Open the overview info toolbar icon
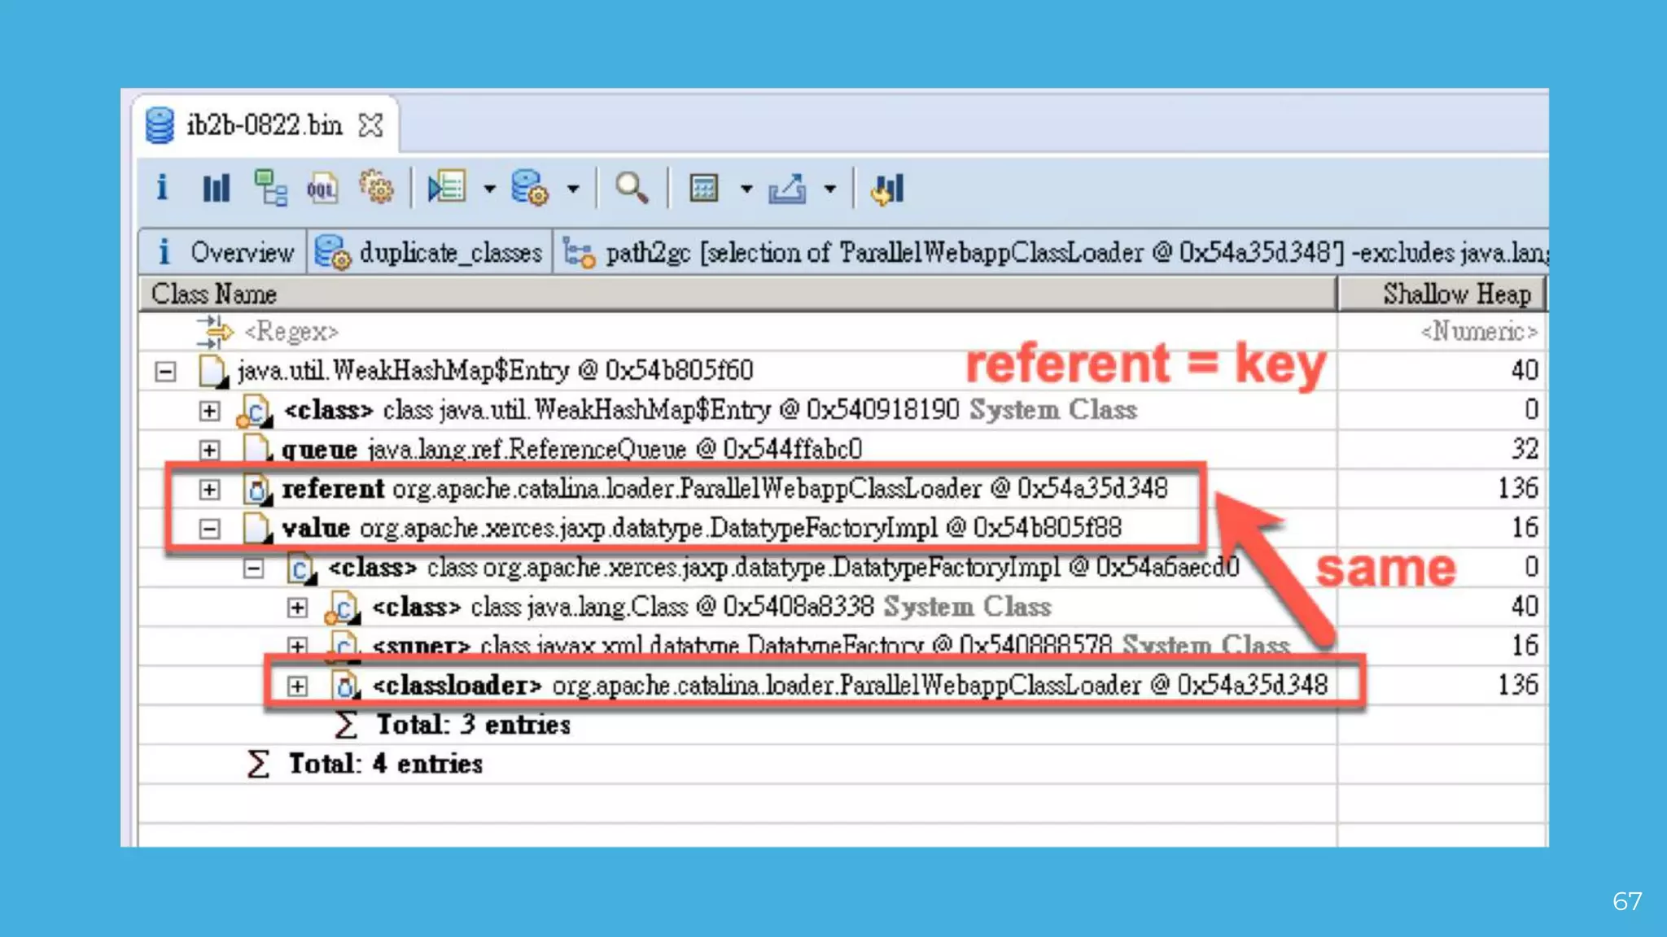1667x937 pixels. click(162, 188)
